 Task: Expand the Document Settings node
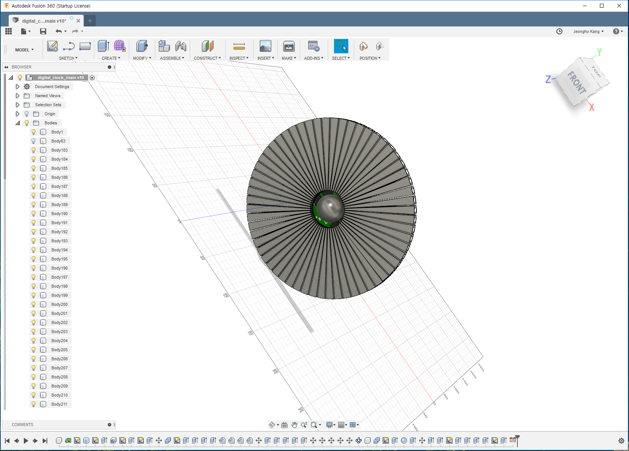(17, 87)
